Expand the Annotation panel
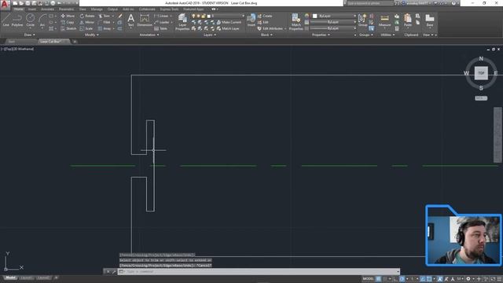Viewport: 503px width, 283px height. click(x=149, y=35)
